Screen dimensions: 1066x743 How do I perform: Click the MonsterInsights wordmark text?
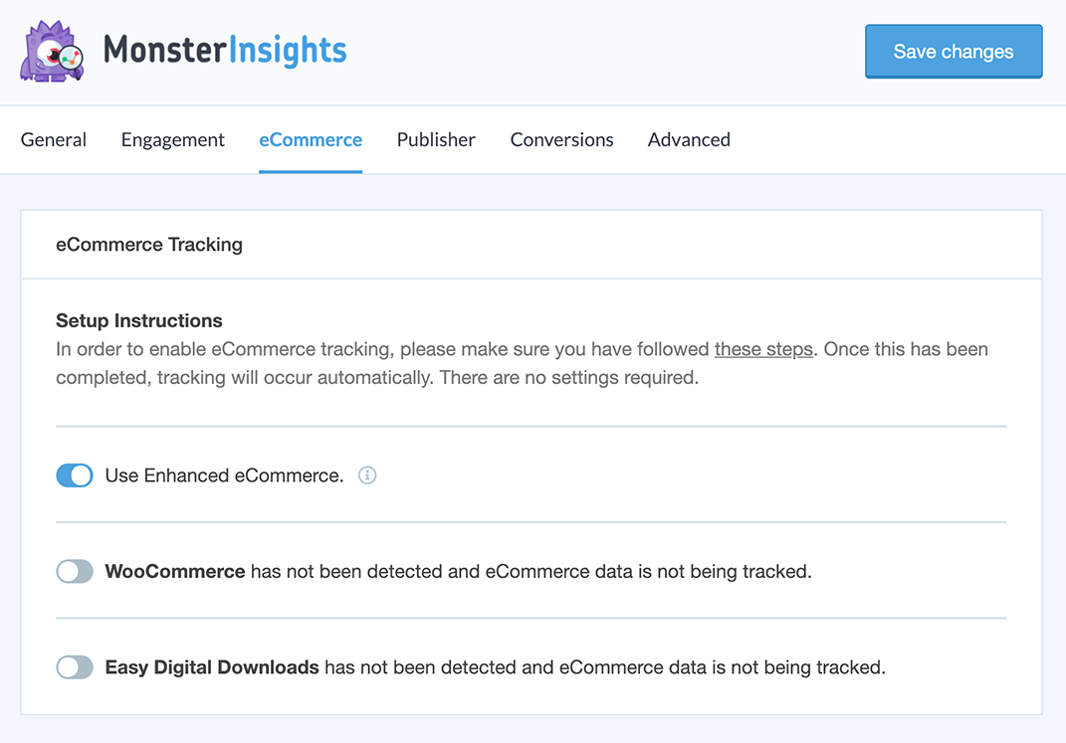225,50
